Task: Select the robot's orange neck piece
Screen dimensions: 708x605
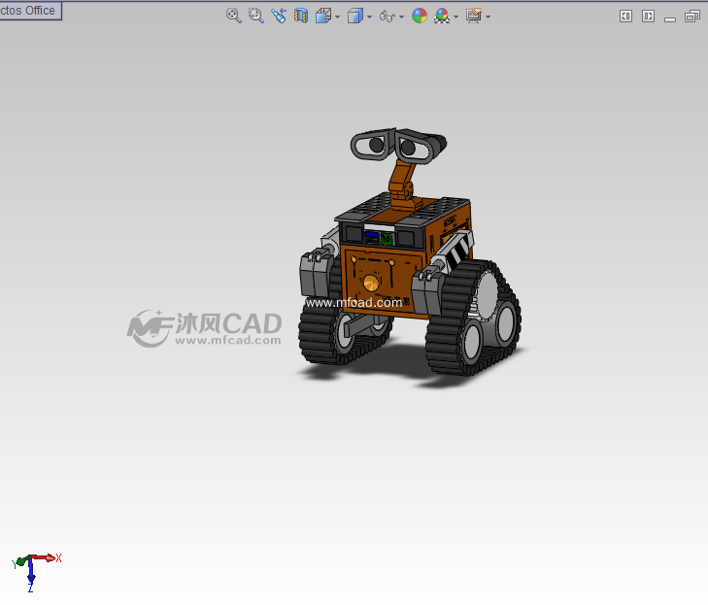Action: coord(402,185)
